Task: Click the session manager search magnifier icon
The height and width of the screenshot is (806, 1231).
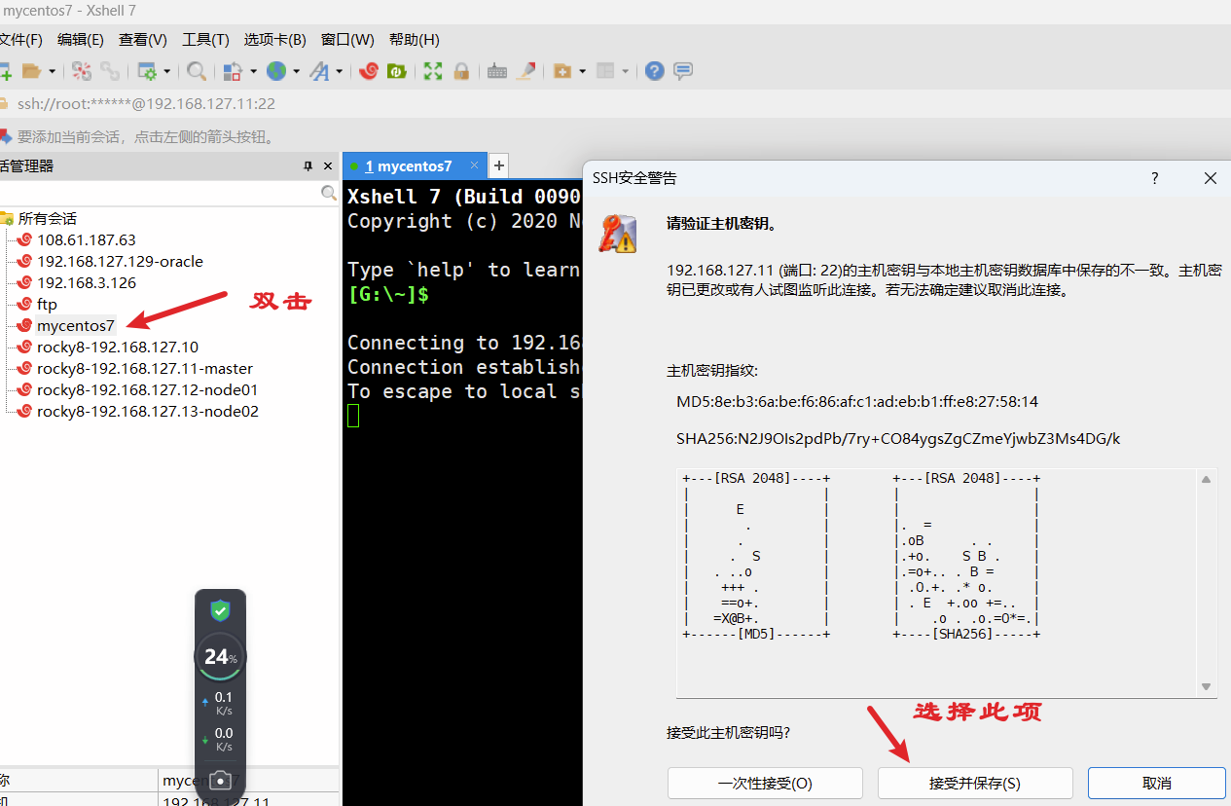Action: click(x=329, y=194)
